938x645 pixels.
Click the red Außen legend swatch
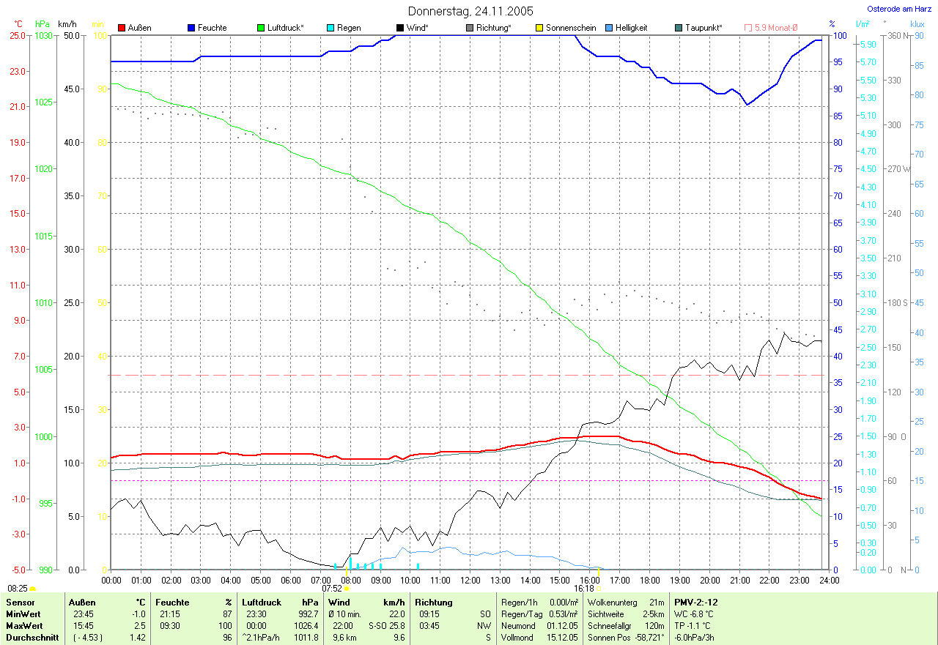click(x=122, y=28)
